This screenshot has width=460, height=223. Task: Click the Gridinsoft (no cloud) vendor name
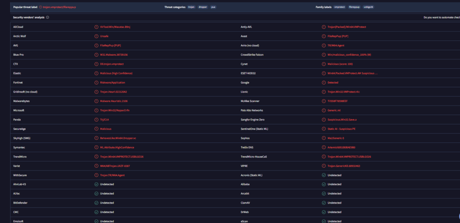[x=25, y=92]
